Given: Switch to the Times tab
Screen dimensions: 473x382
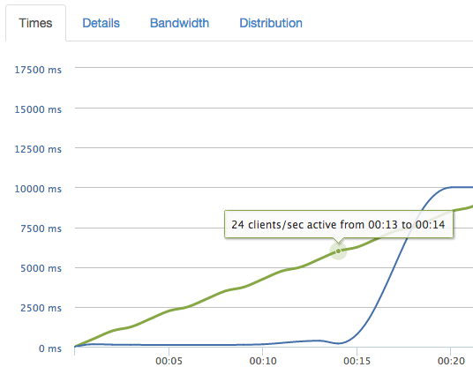Looking at the screenshot, I should 35,23.
